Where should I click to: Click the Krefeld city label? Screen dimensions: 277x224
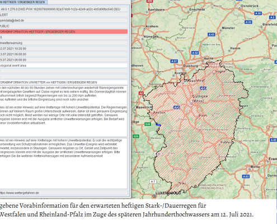point(180,73)
